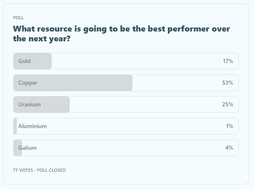Image resolution: width=254 pixels, height=189 pixels.
Task: Click the POLL header label
Action: point(18,18)
